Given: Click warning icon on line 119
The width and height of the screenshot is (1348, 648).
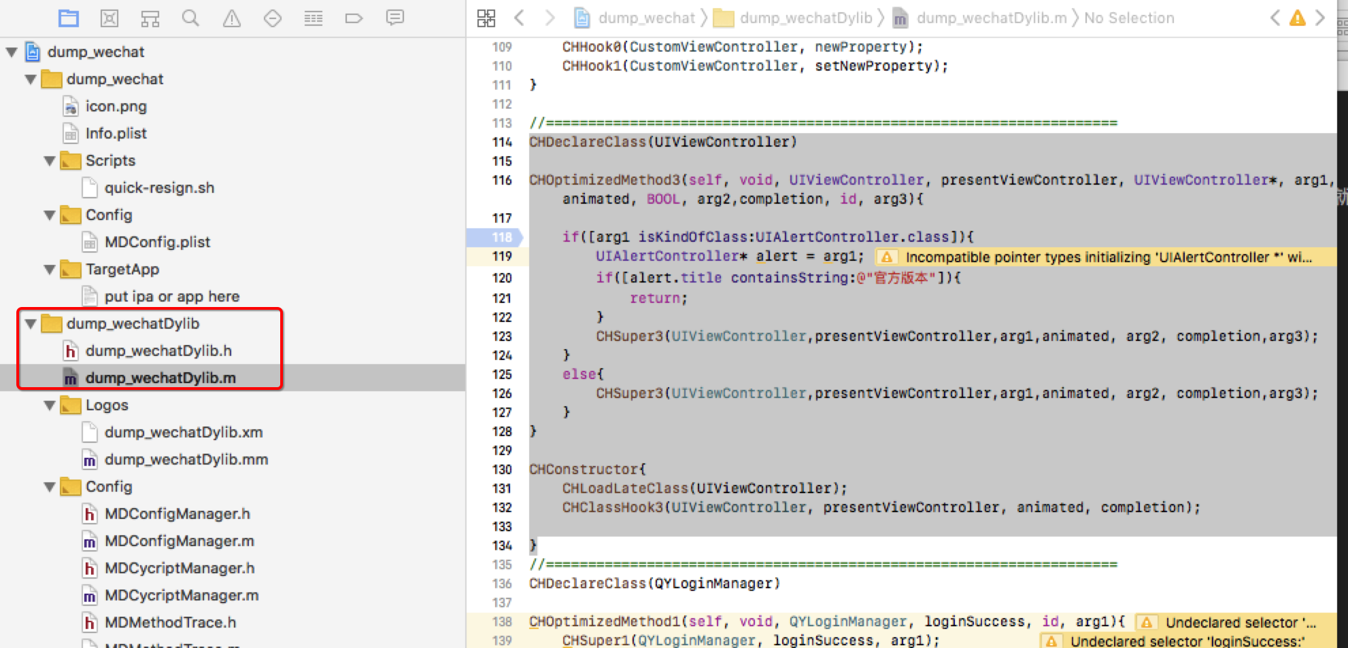Looking at the screenshot, I should (887, 257).
